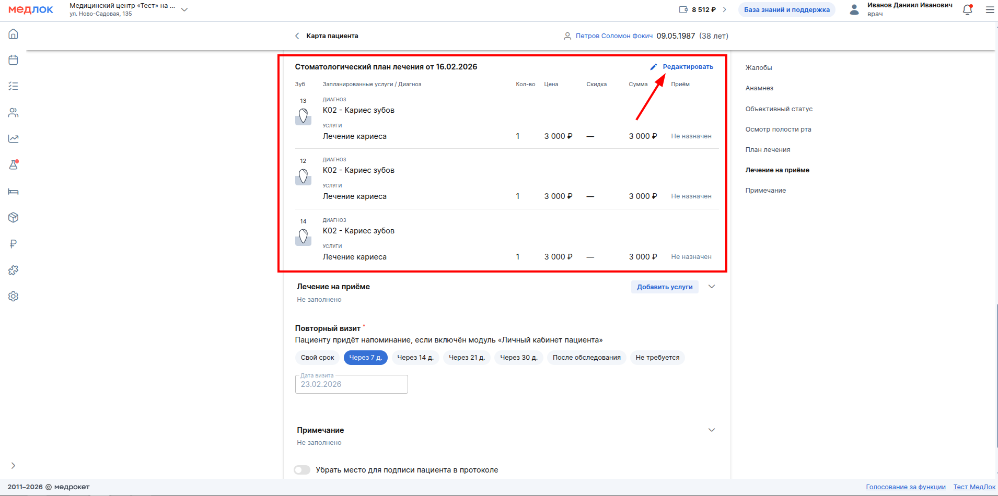Open the laboratory flask icon
The width and height of the screenshot is (998, 496).
14,165
